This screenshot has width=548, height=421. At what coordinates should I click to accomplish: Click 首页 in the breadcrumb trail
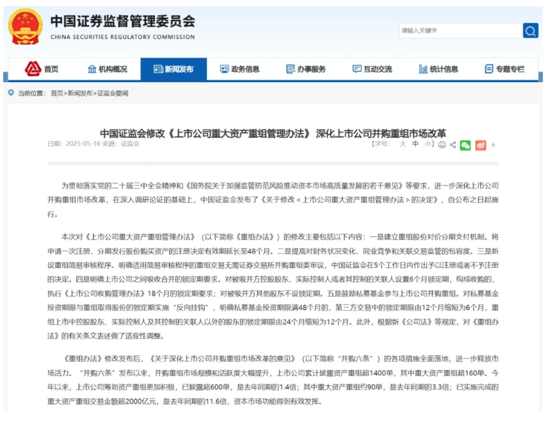click(57, 93)
